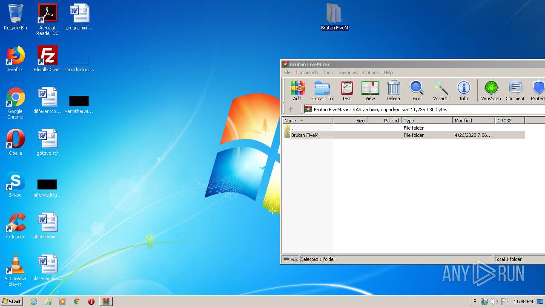The image size is (545, 307).
Task: Click the taskbar clock showing 11:48 PM
Action: click(523, 301)
